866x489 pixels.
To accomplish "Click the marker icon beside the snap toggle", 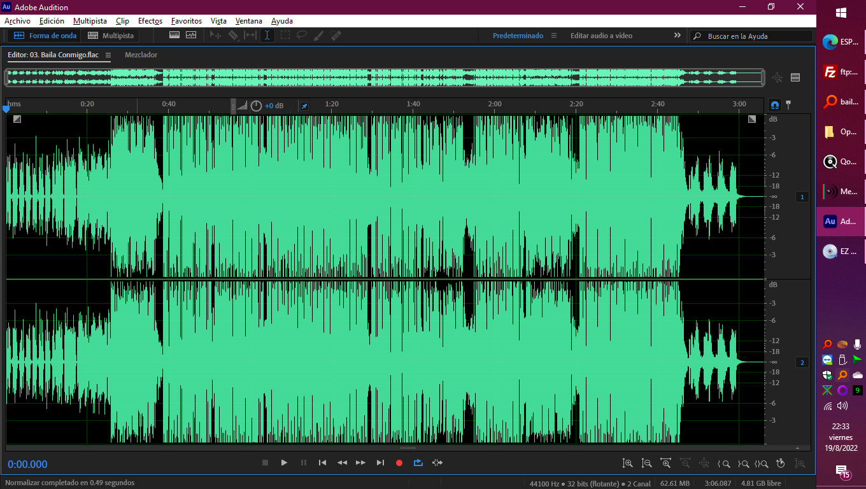I will [x=788, y=104].
